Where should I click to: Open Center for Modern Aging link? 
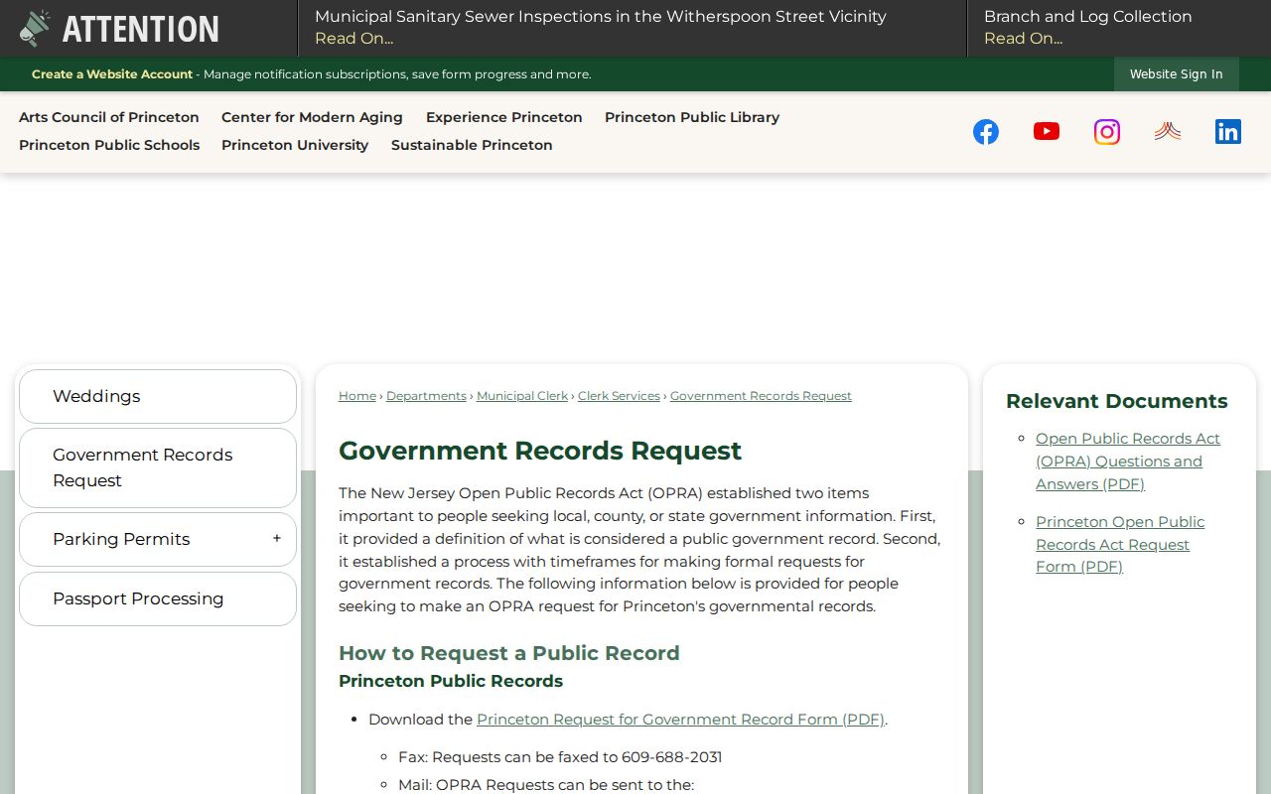(x=312, y=117)
